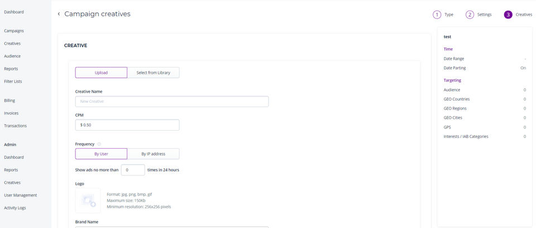The width and height of the screenshot is (536, 228).
Task: Select the Upload option
Action: (101, 73)
